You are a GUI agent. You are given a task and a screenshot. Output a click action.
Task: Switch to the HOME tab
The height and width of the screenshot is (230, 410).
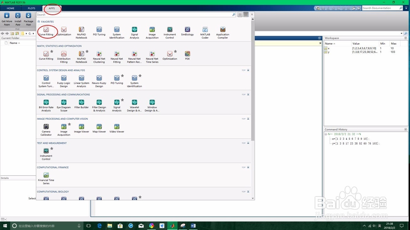[x=11, y=8]
